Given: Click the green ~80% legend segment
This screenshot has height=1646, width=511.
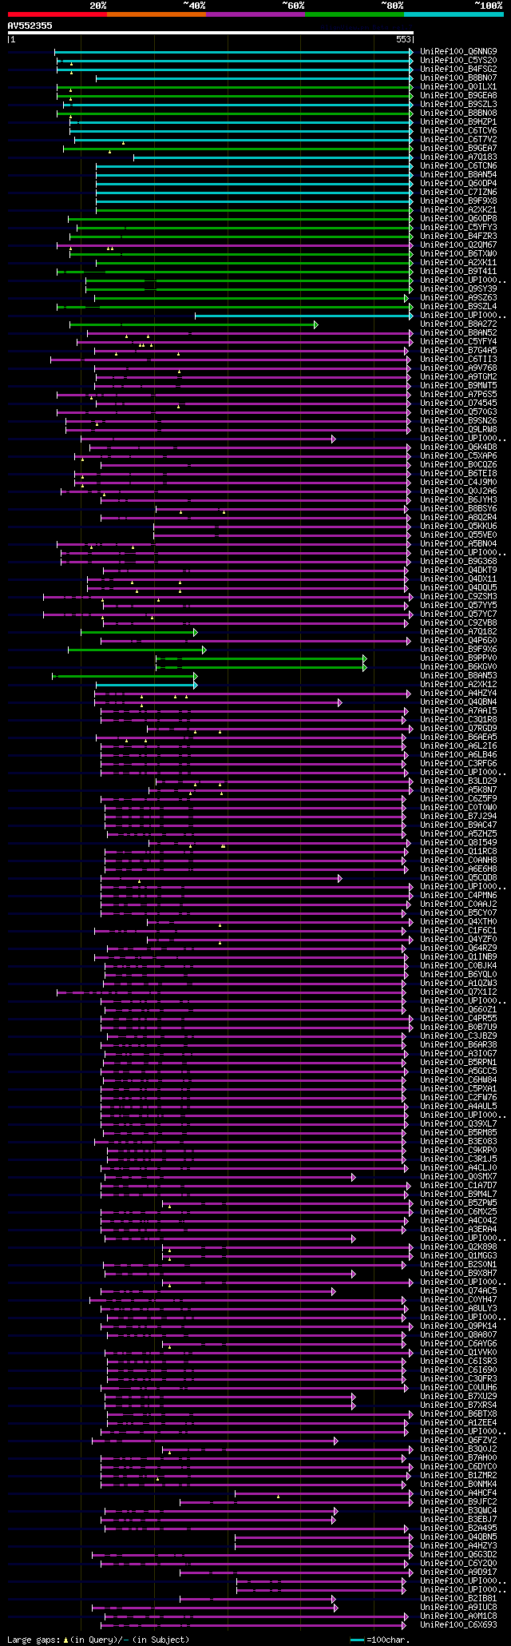Looking at the screenshot, I should pos(354,14).
